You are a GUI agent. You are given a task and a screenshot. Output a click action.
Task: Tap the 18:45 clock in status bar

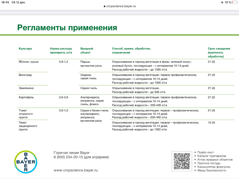(5, 2)
